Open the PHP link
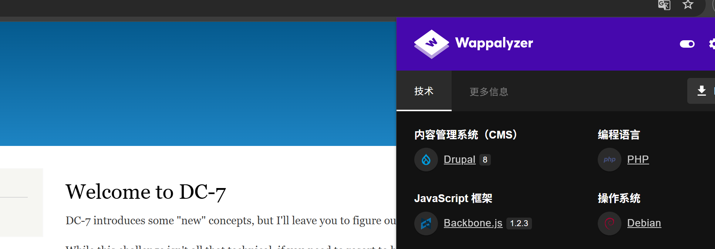Image resolution: width=715 pixels, height=249 pixels. tap(638, 159)
